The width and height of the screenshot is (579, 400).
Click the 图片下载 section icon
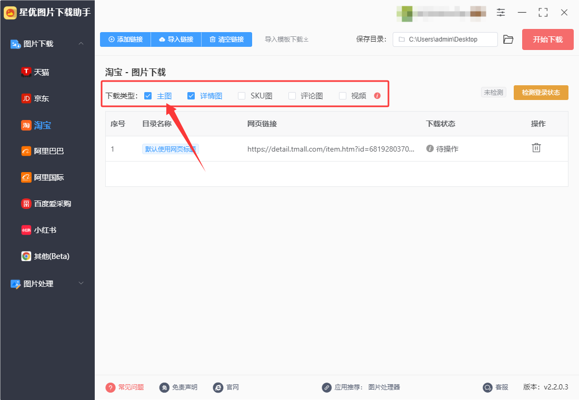15,44
